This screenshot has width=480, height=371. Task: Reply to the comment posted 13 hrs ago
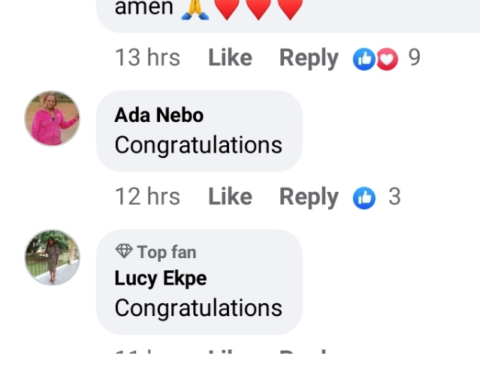tap(309, 58)
